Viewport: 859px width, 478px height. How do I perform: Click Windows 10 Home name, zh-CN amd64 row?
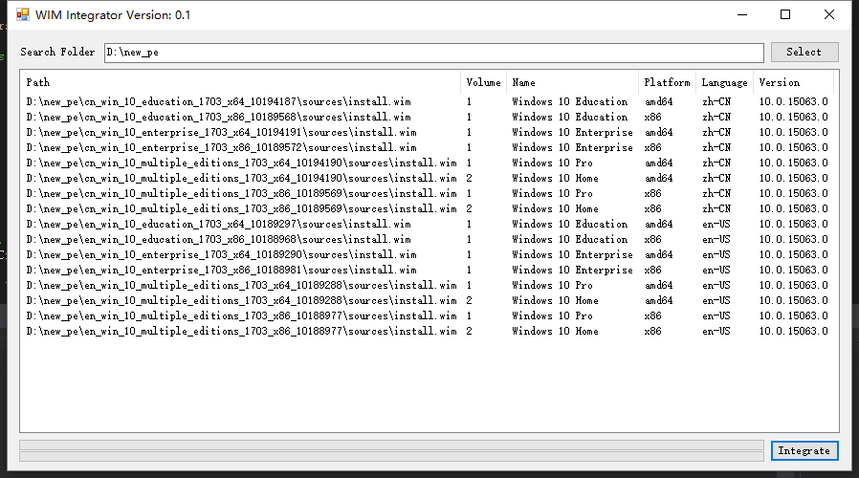click(x=555, y=179)
